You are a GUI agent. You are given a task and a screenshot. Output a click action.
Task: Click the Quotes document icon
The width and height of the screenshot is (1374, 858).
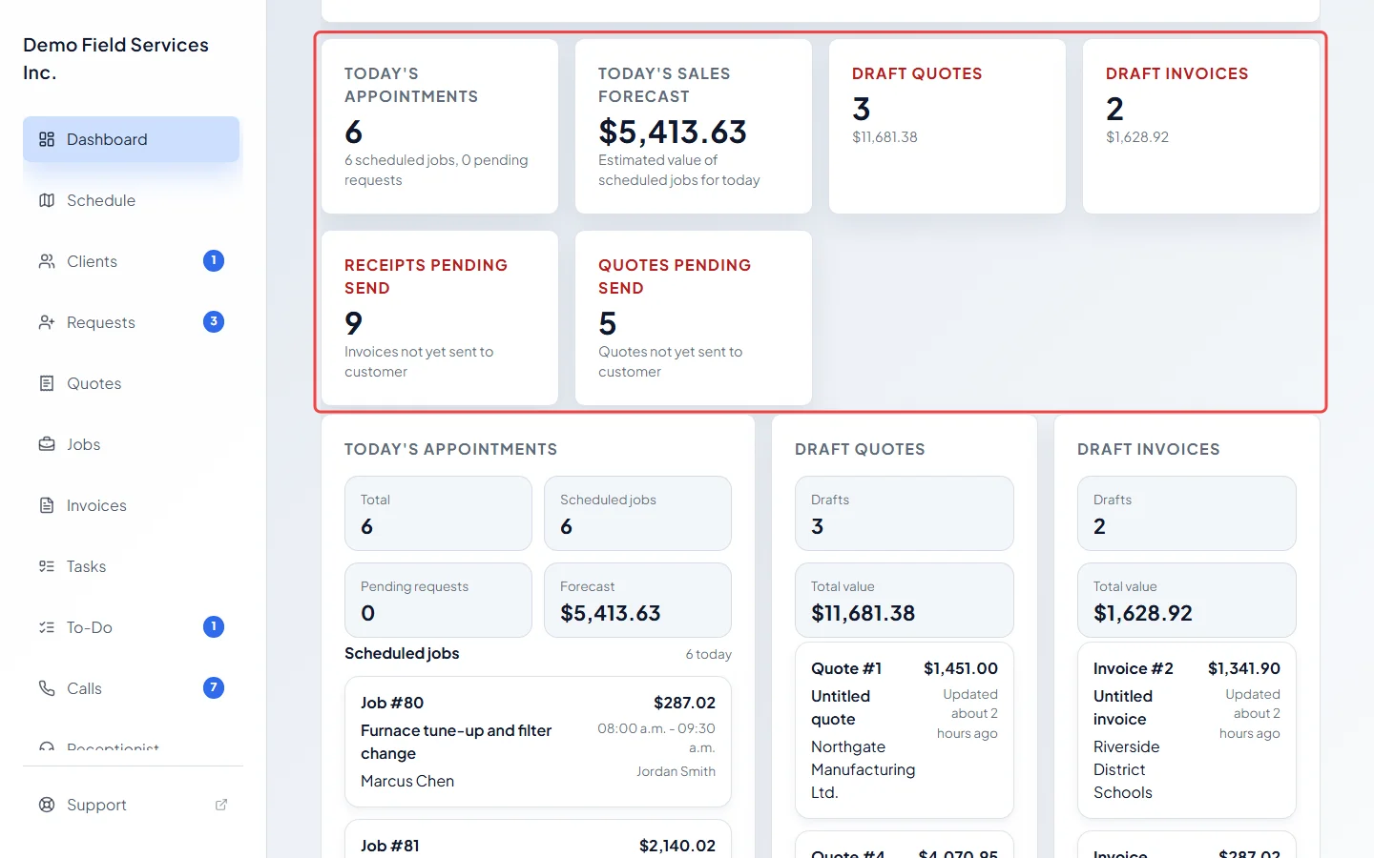47,383
